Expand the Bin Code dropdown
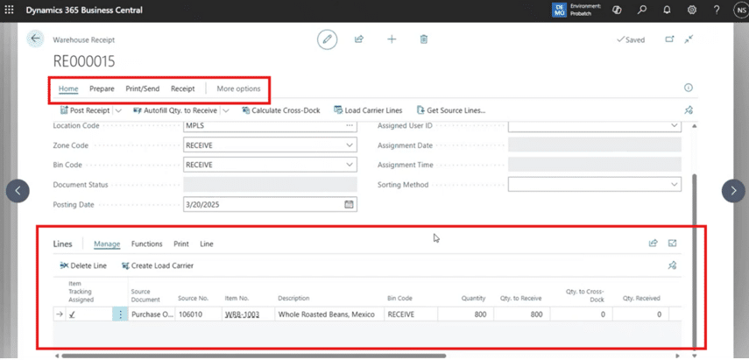749x360 pixels. 350,165
